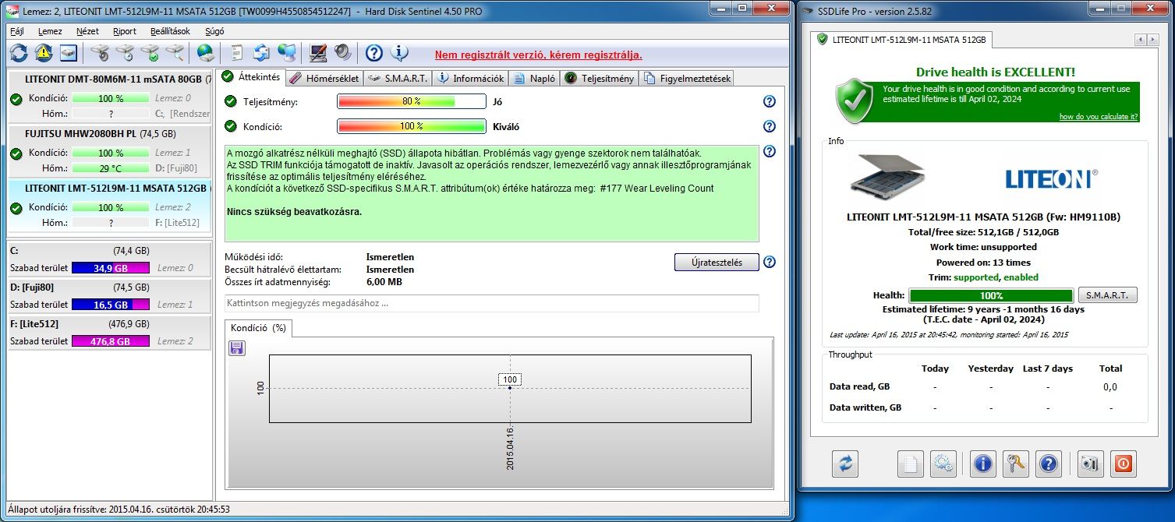This screenshot has height=522, width=1175.
Task: Click the help icon beside the green description box
Action: coord(770,151)
